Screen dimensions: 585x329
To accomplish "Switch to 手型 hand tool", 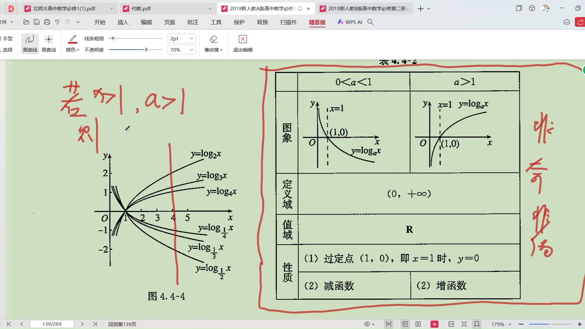I will (x=7, y=38).
